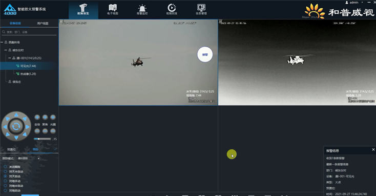Pan the PTZ camera left
This screenshot has width=376, height=196.
(5, 127)
